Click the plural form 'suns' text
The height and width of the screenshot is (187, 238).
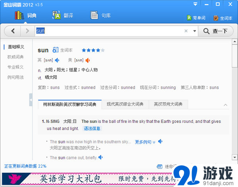55,88
